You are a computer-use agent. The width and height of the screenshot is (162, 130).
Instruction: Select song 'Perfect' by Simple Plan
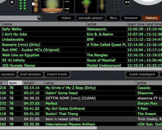pyautogui.click(x=51, y=103)
